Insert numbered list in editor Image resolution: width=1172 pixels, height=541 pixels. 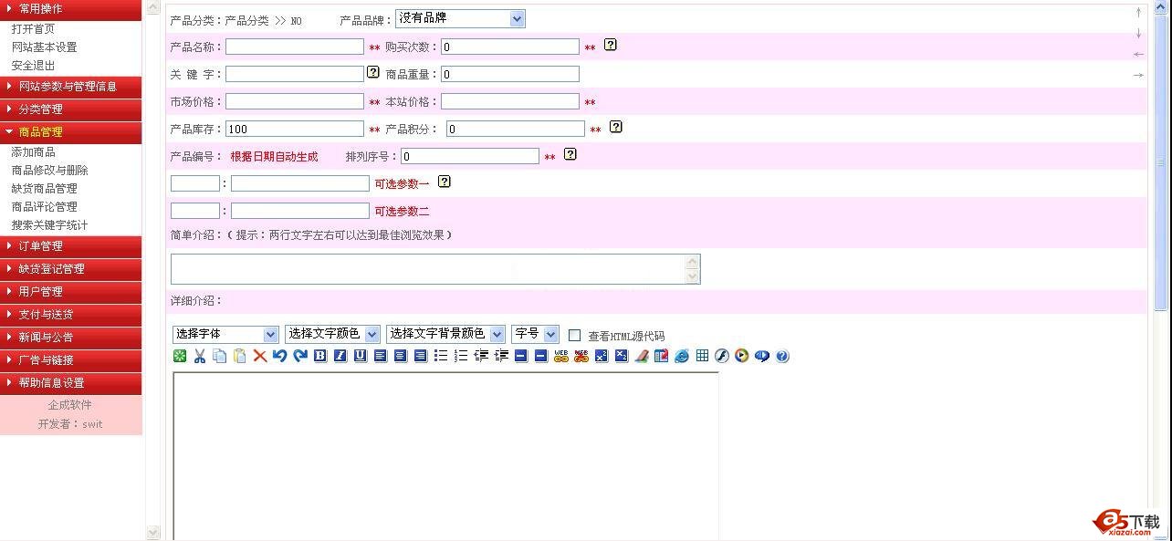coord(461,356)
